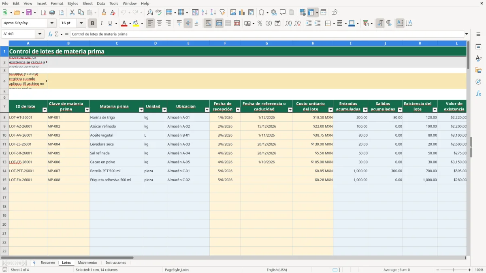This screenshot has width=486, height=273.
Task: Click the Sort toolbar icon
Action: coord(195,13)
